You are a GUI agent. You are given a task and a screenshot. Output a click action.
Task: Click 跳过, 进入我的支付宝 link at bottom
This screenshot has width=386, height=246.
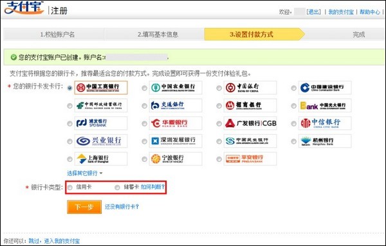coord(54,241)
